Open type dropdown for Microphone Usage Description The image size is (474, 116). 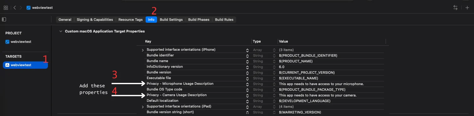click(x=274, y=84)
